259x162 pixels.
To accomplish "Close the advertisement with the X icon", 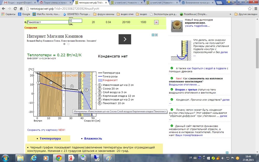I will click(x=156, y=35).
